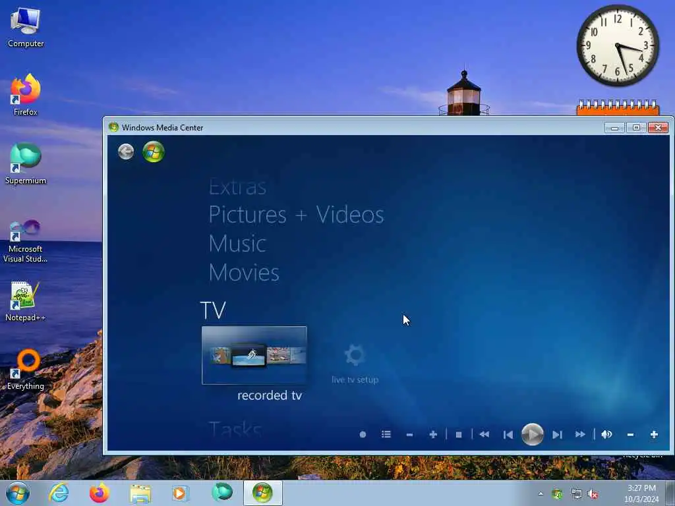Click the network tray icon
This screenshot has width=675, height=506.
click(x=576, y=494)
